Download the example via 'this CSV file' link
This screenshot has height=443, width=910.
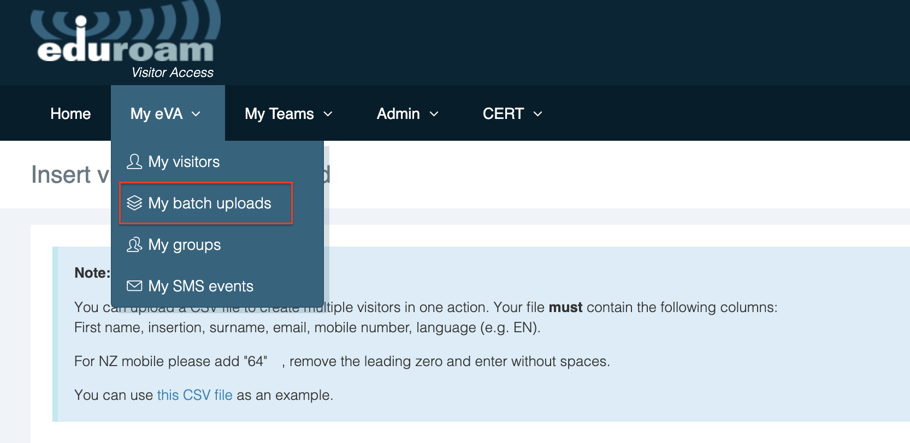point(194,395)
